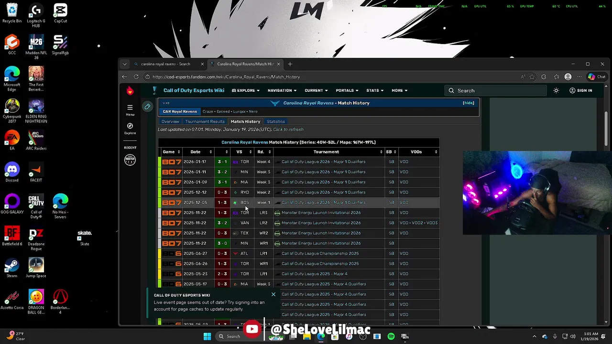
Task: Select the Match History tab
Action: (245, 121)
